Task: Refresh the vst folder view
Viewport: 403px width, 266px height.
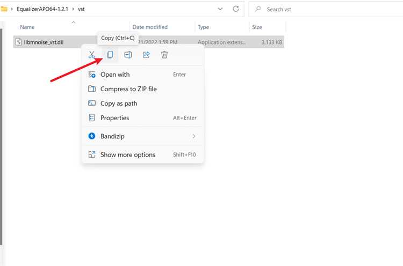Action: [x=236, y=9]
